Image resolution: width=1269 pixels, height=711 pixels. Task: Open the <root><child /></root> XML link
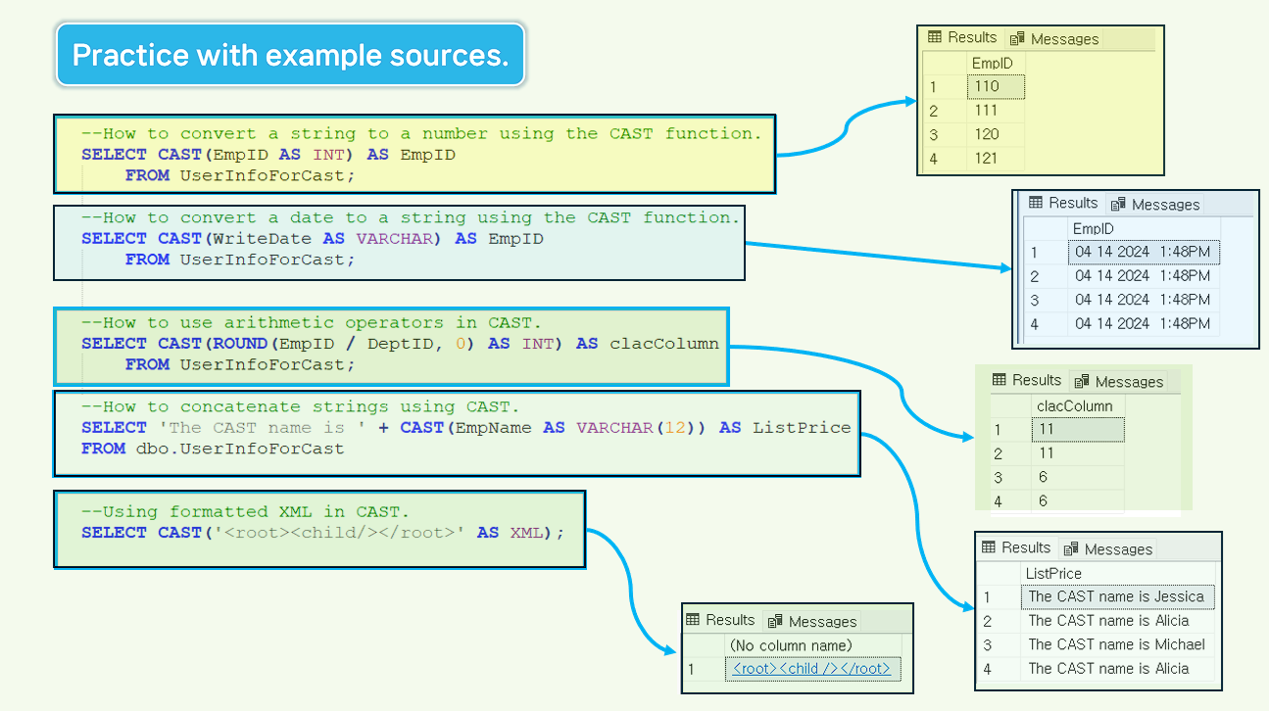pos(812,669)
